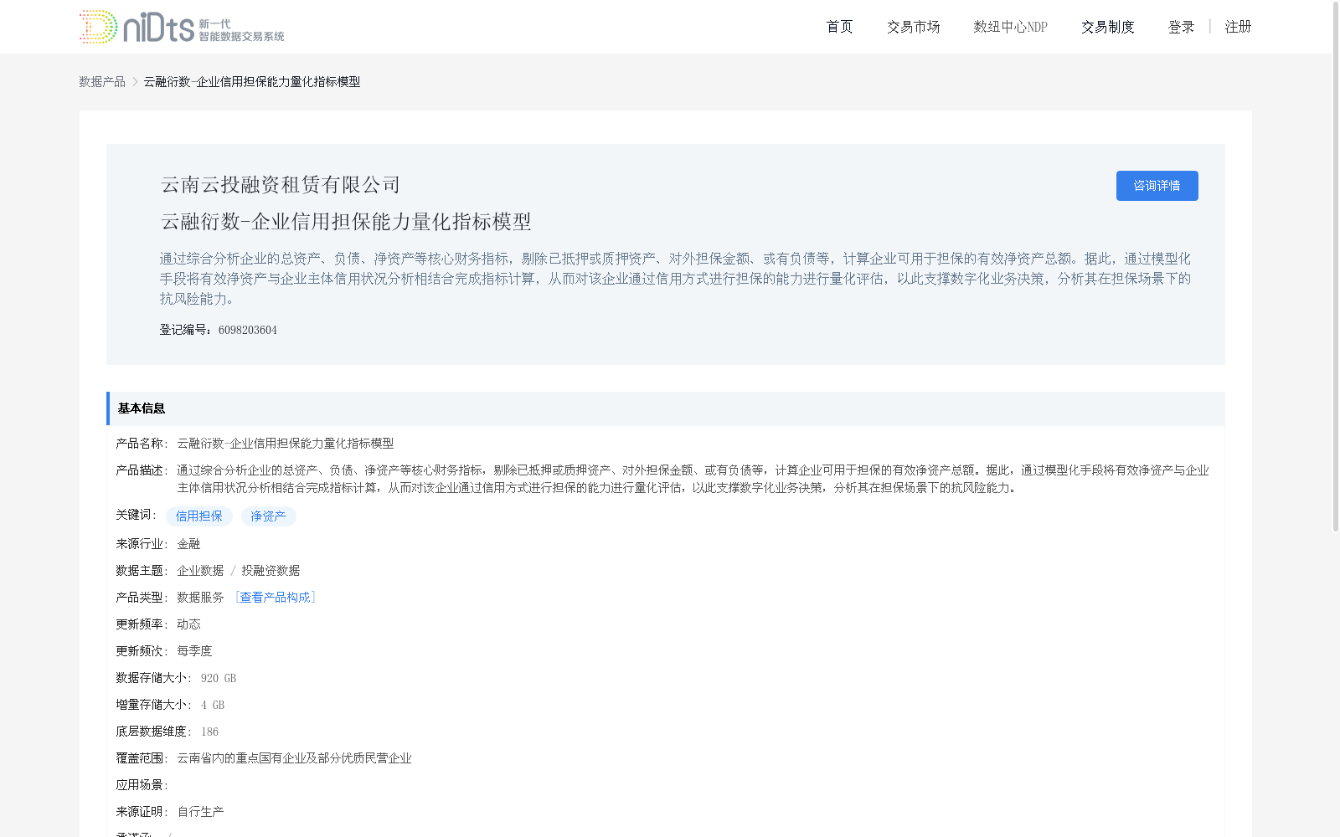Select the 净资产 keyword tag
The width and height of the screenshot is (1340, 837).
(268, 516)
